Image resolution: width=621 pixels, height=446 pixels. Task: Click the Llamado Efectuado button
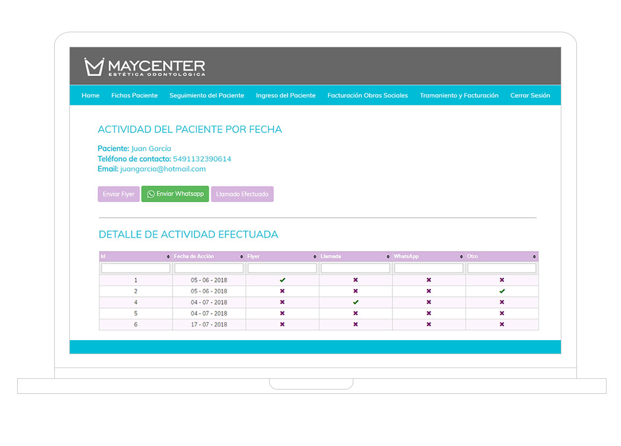pos(242,194)
